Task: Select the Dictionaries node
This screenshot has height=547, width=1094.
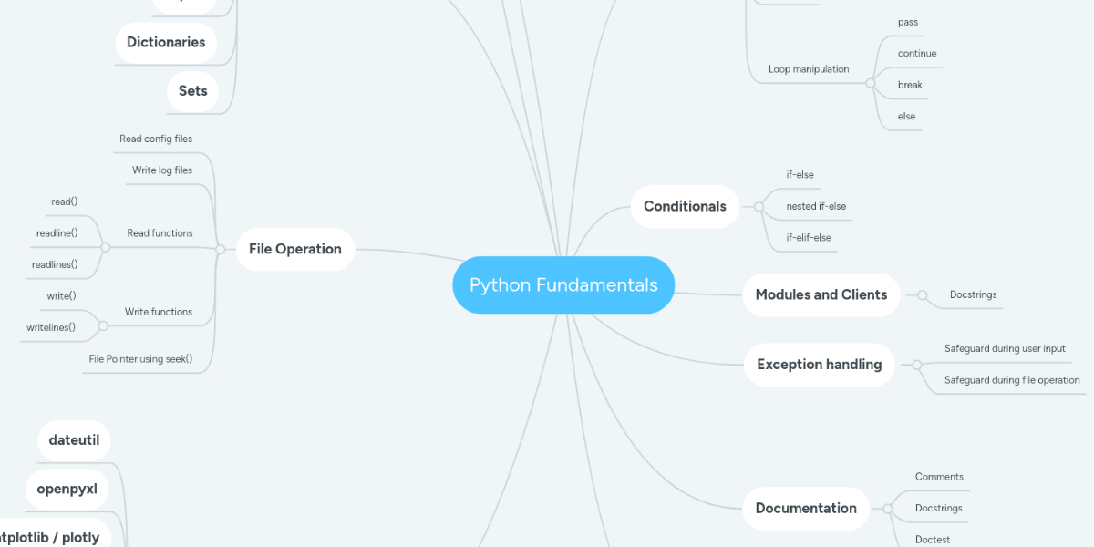Action: point(166,42)
